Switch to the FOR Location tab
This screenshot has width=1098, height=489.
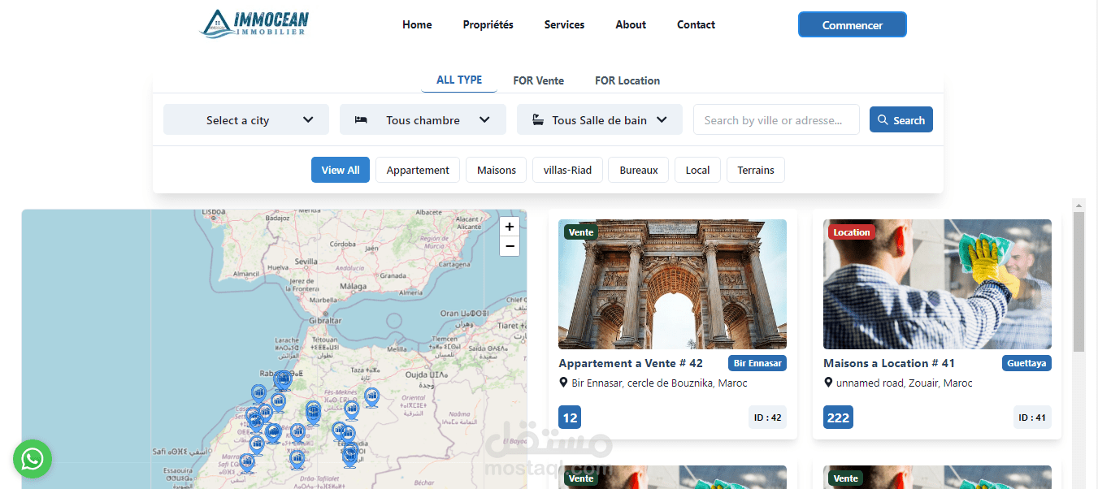627,80
